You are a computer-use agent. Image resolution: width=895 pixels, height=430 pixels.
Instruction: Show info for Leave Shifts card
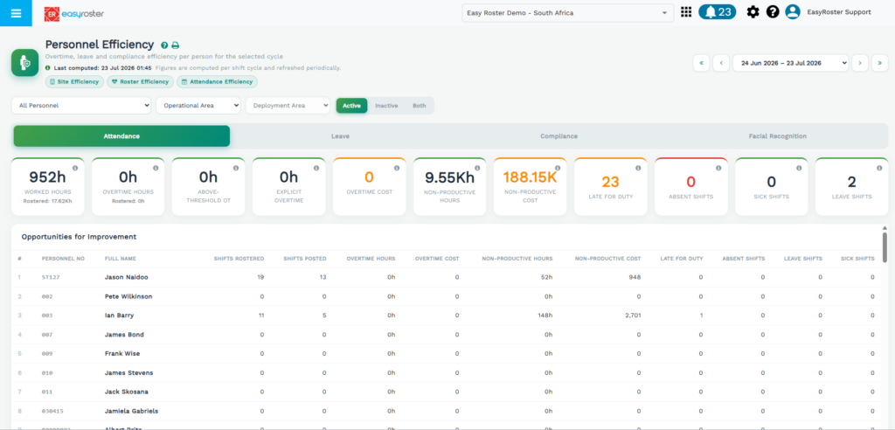click(879, 168)
